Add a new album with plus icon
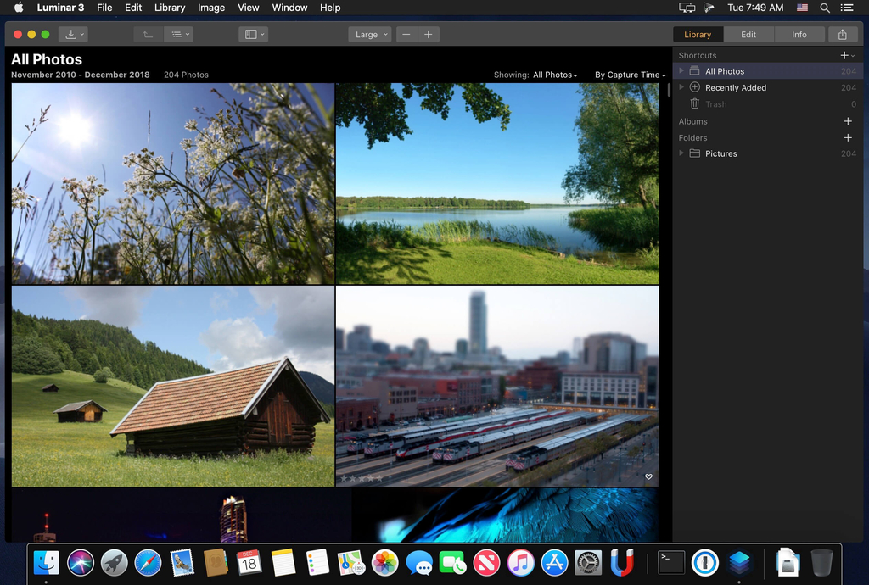 click(x=847, y=121)
